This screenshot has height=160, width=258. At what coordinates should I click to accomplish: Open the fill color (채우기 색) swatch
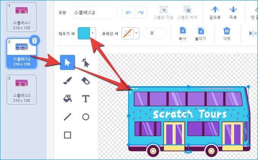84,33
